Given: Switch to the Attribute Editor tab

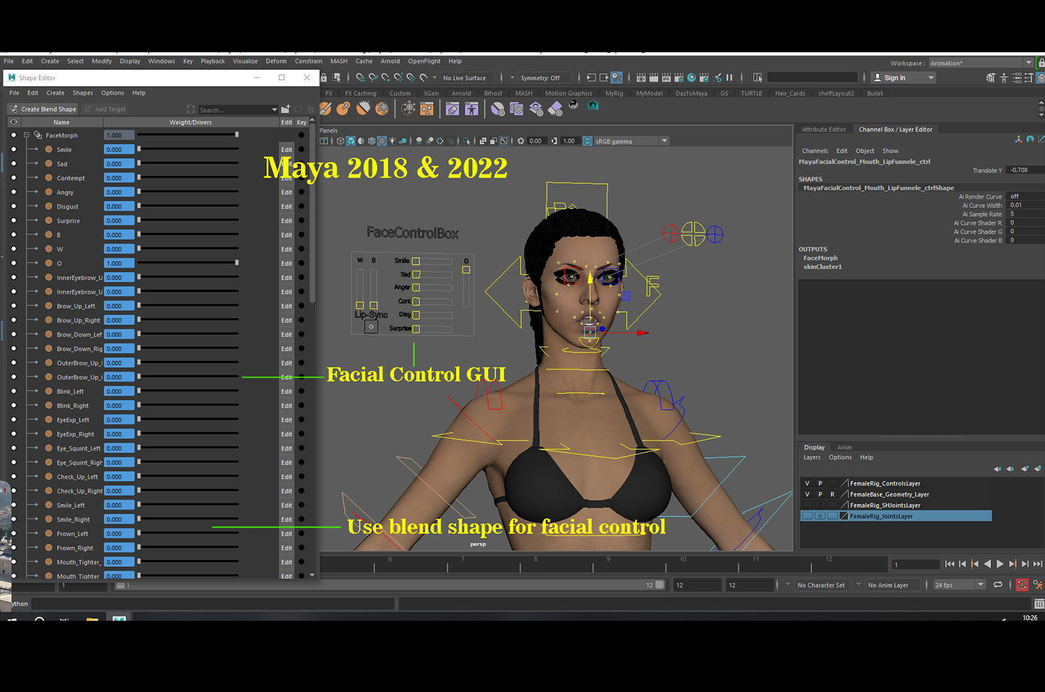Looking at the screenshot, I should 824,129.
